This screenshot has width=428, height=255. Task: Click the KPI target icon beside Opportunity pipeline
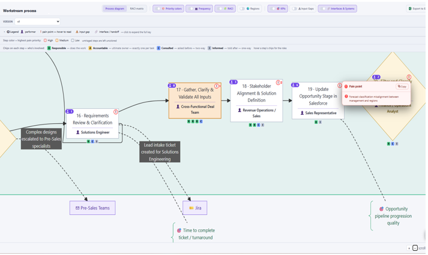[x=381, y=209]
